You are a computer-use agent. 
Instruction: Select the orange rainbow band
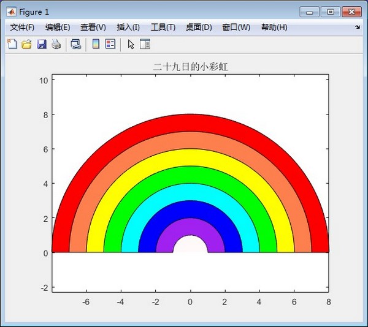tap(190, 140)
